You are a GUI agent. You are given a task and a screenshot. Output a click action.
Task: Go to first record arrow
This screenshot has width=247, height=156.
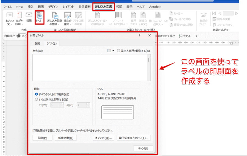tap(214, 13)
